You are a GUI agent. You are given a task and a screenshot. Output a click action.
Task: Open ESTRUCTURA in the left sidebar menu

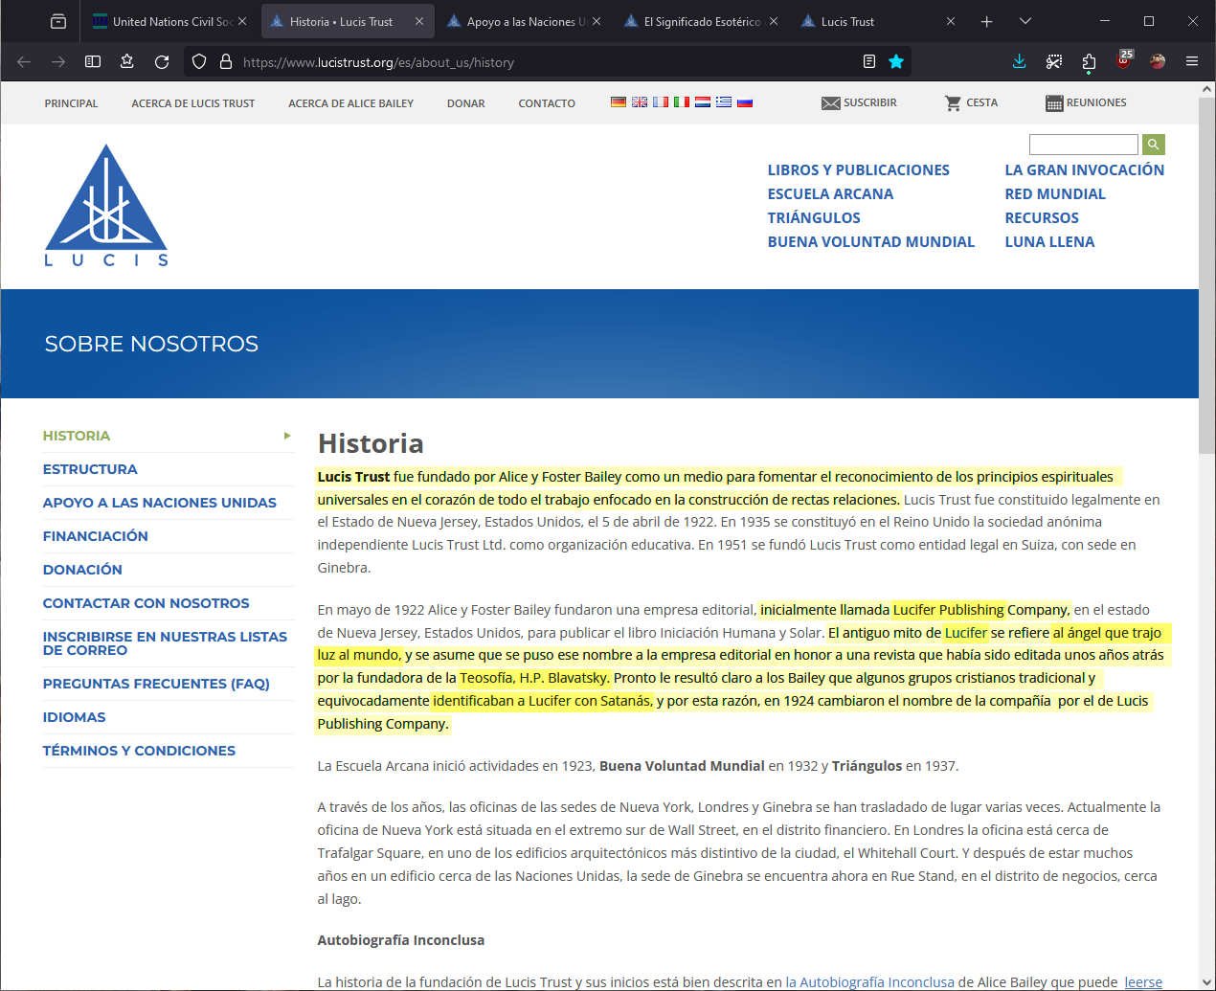click(90, 469)
